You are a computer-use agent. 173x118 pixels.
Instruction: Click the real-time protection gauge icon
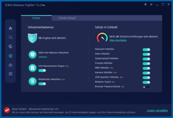(x=102, y=38)
